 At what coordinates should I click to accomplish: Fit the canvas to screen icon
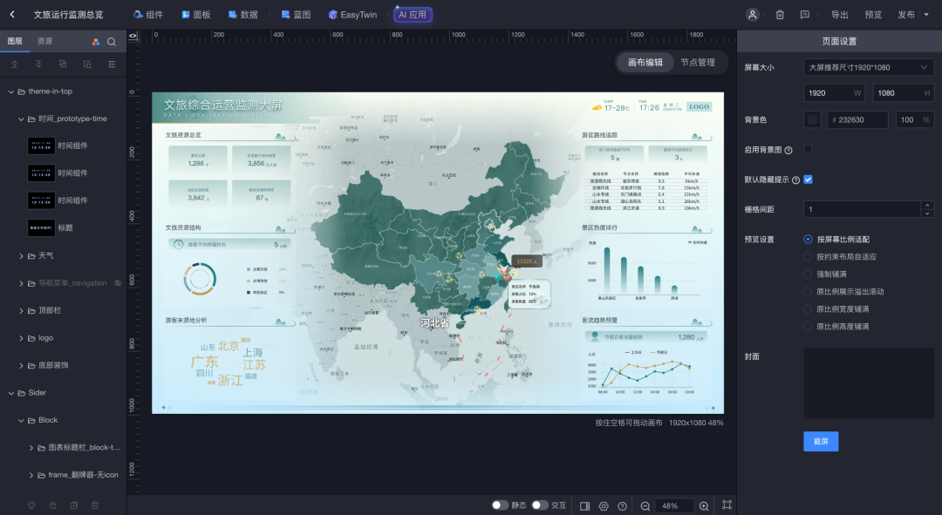click(727, 505)
